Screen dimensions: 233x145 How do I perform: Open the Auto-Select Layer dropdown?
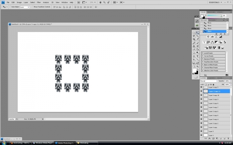tap(25, 7)
